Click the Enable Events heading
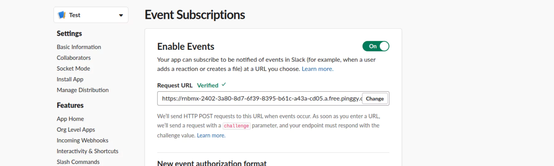The width and height of the screenshot is (554, 166). tap(186, 46)
